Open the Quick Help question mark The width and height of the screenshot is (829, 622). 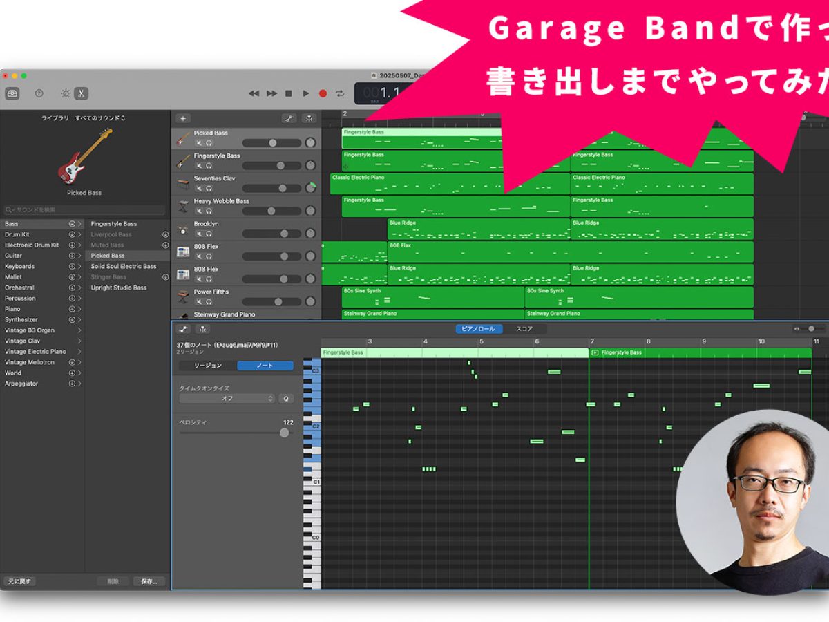[x=39, y=93]
